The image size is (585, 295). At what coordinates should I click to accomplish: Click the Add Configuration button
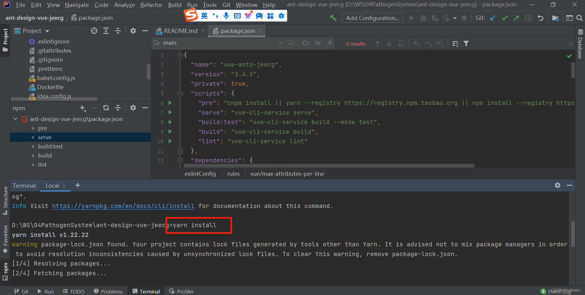pos(372,18)
